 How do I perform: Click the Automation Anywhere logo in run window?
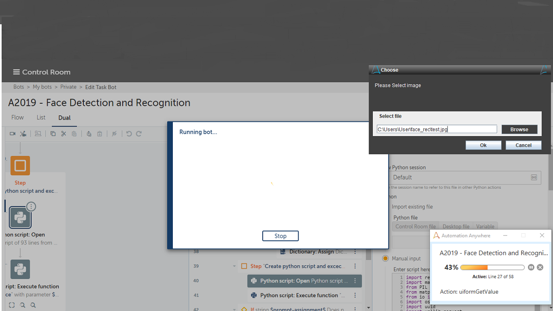[436, 235]
